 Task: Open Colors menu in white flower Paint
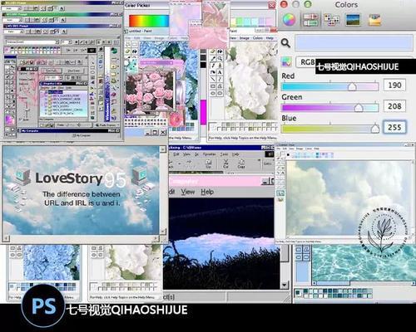coord(258,38)
